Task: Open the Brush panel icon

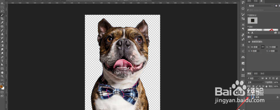Action: 243,14
